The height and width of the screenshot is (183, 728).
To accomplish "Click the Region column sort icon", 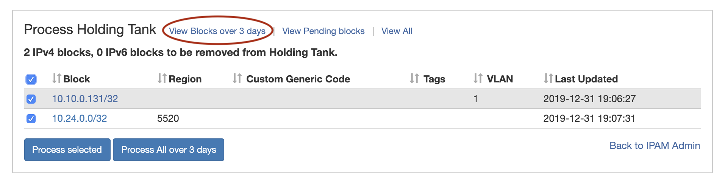I will [162, 79].
